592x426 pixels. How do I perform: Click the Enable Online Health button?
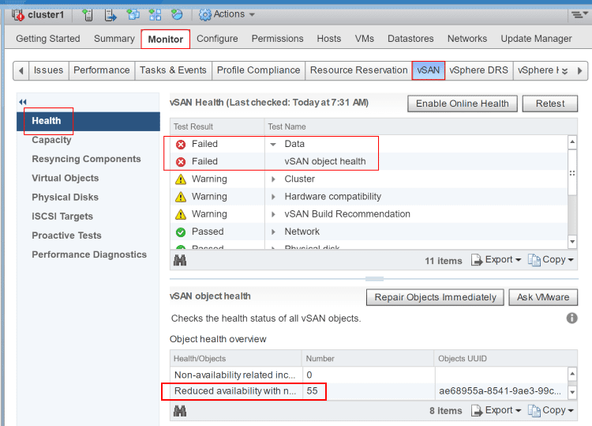(x=462, y=104)
